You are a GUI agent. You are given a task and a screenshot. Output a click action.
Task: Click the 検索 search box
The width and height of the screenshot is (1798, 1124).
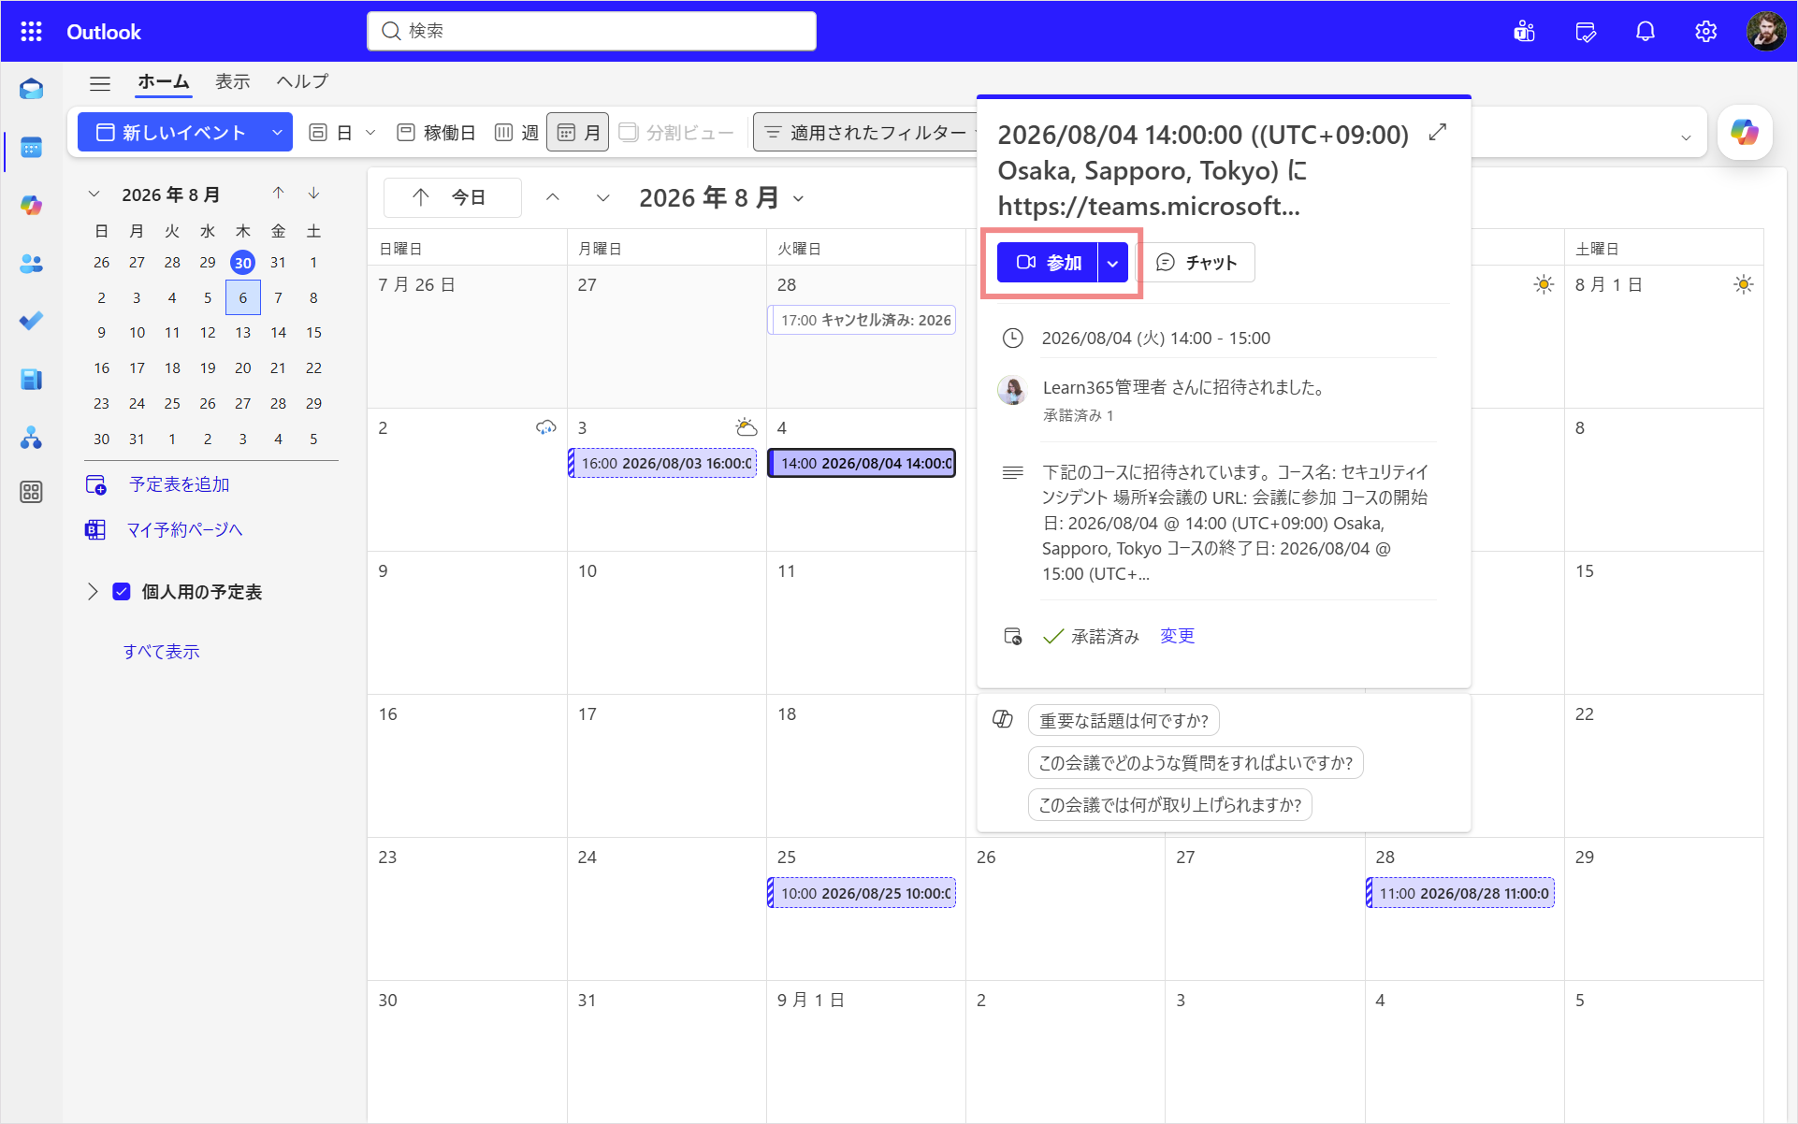pos(591,31)
